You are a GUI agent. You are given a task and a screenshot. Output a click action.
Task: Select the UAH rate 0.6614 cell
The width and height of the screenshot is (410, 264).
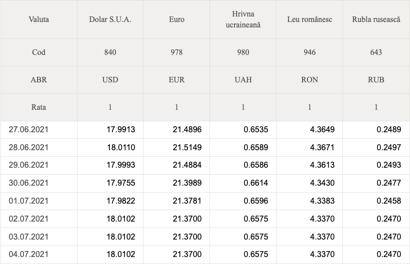click(243, 183)
